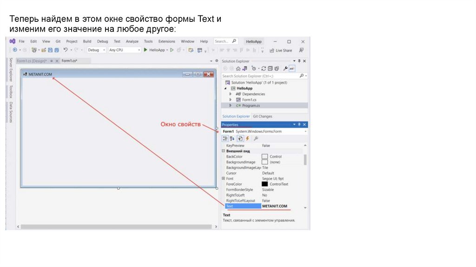Click the designer horizontal scrollbar
Screen dimensions: 476x267
[117, 227]
